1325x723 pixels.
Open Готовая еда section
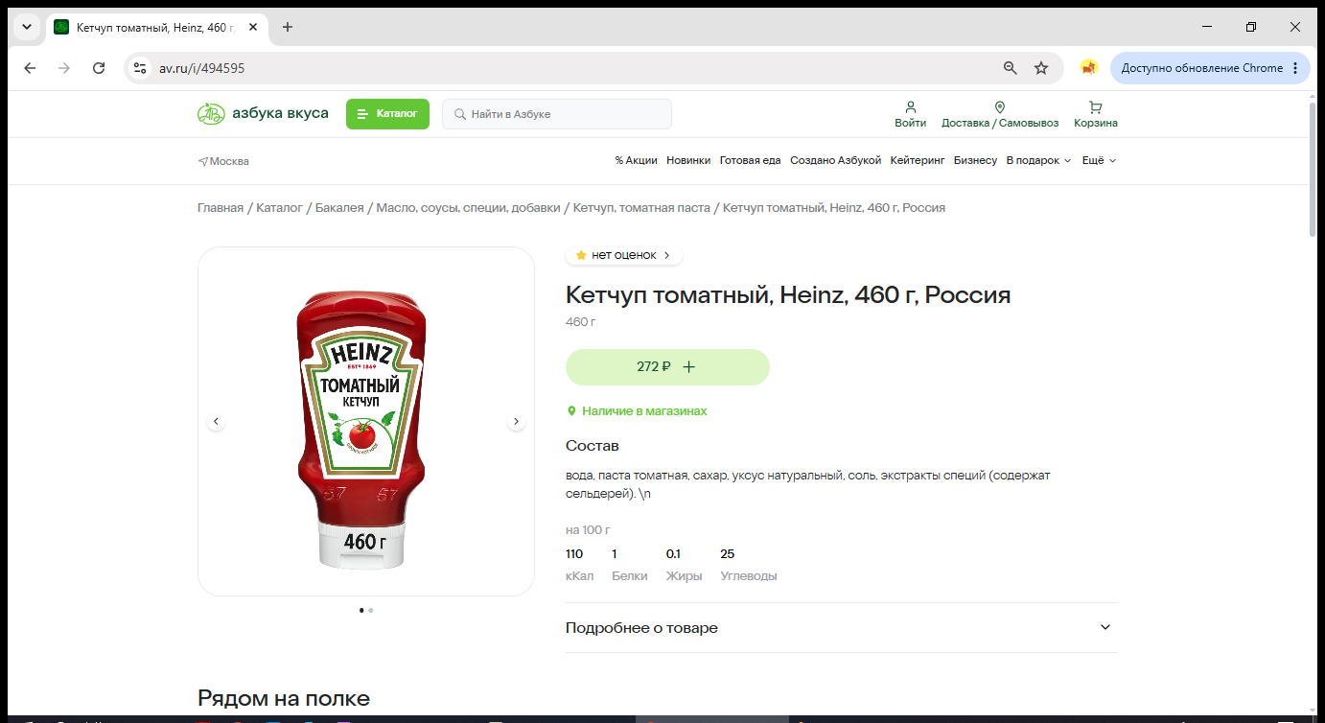tap(751, 161)
